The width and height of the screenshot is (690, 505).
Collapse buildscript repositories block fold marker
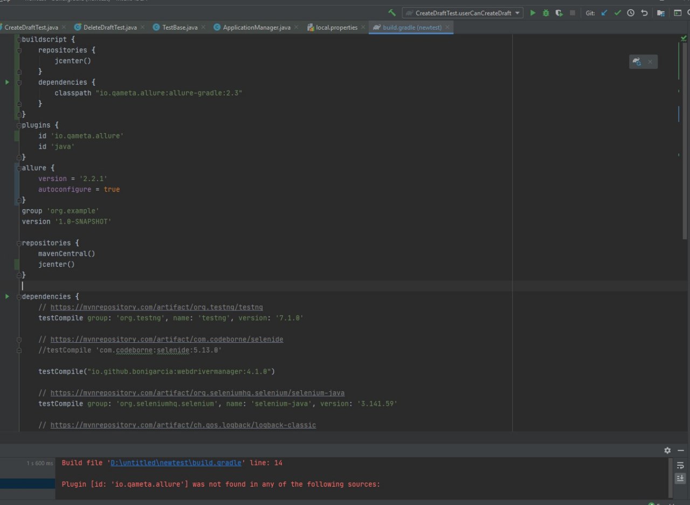click(x=18, y=50)
